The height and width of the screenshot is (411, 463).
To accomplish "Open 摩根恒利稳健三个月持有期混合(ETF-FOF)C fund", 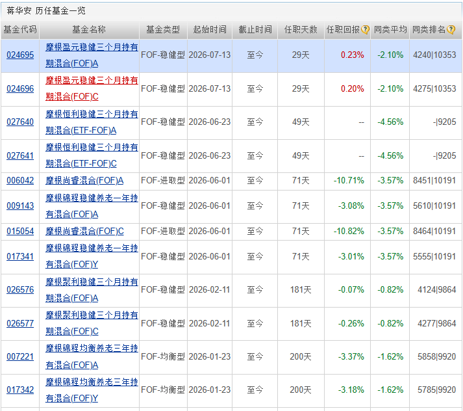I will coord(92,155).
